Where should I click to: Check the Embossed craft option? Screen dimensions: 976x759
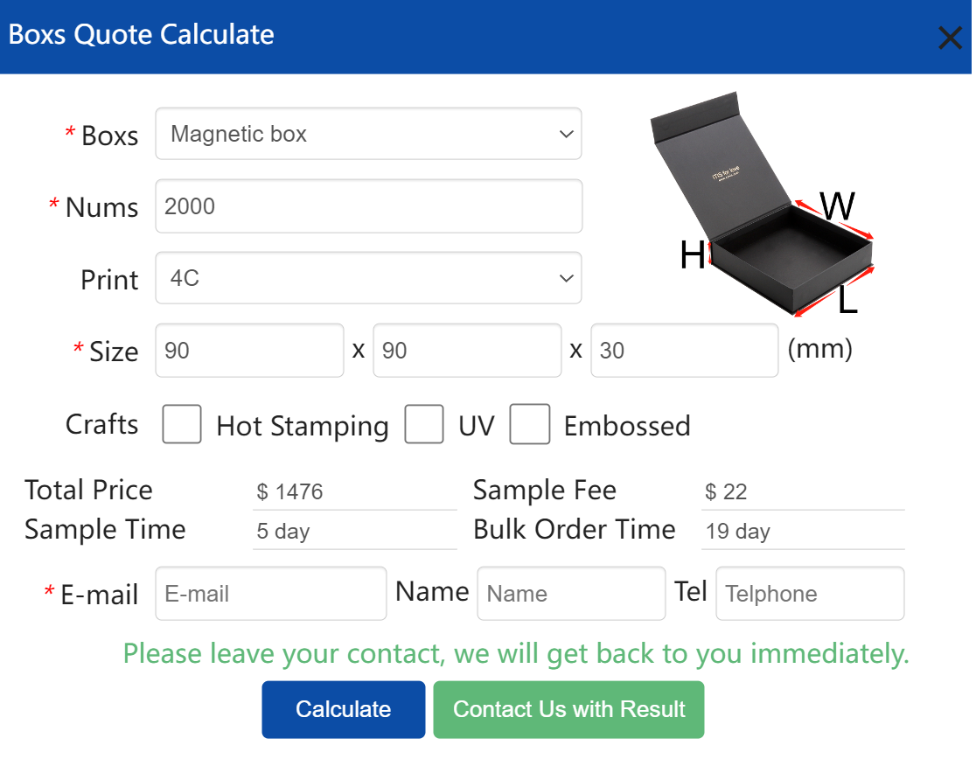[x=530, y=425]
